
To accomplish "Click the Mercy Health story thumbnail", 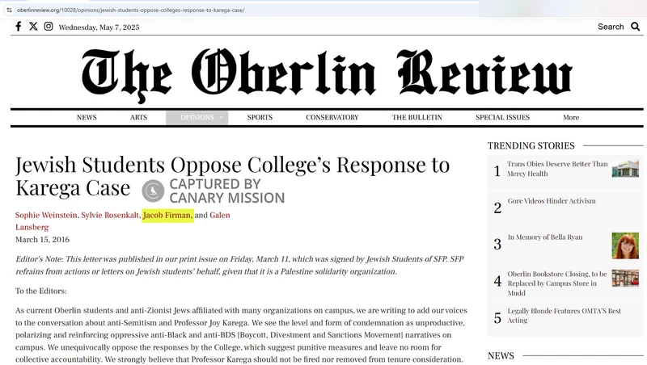I will [x=625, y=169].
